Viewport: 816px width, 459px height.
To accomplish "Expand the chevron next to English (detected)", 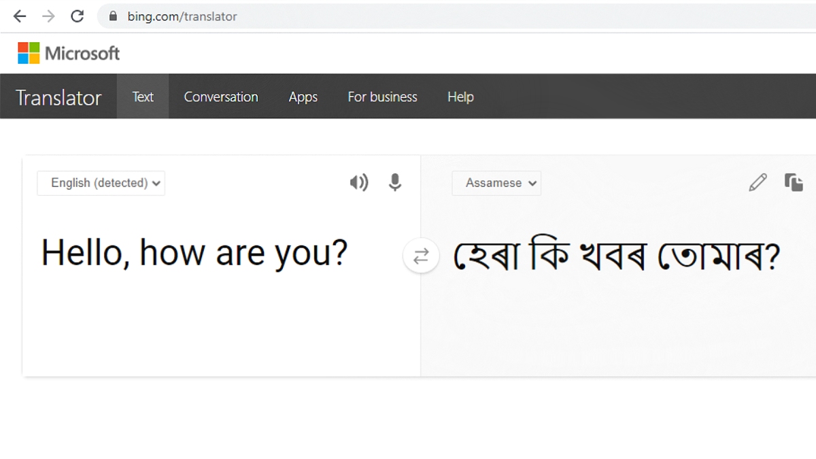I will point(156,183).
